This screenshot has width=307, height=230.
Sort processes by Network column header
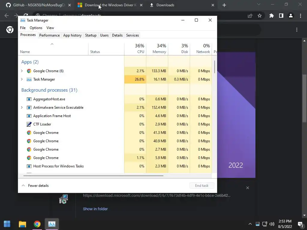click(x=201, y=48)
